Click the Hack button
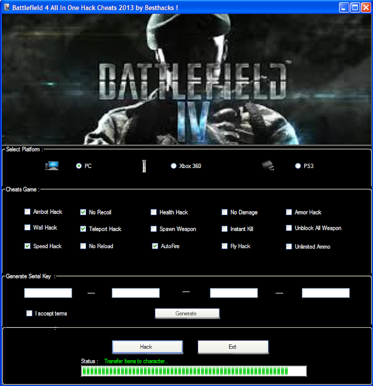Image resolution: width=373 pixels, height=386 pixels. pyautogui.click(x=147, y=347)
